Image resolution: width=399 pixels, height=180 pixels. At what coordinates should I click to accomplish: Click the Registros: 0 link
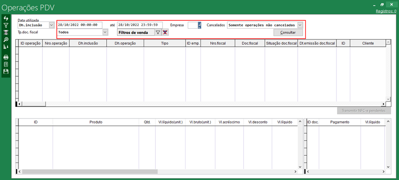385,10
